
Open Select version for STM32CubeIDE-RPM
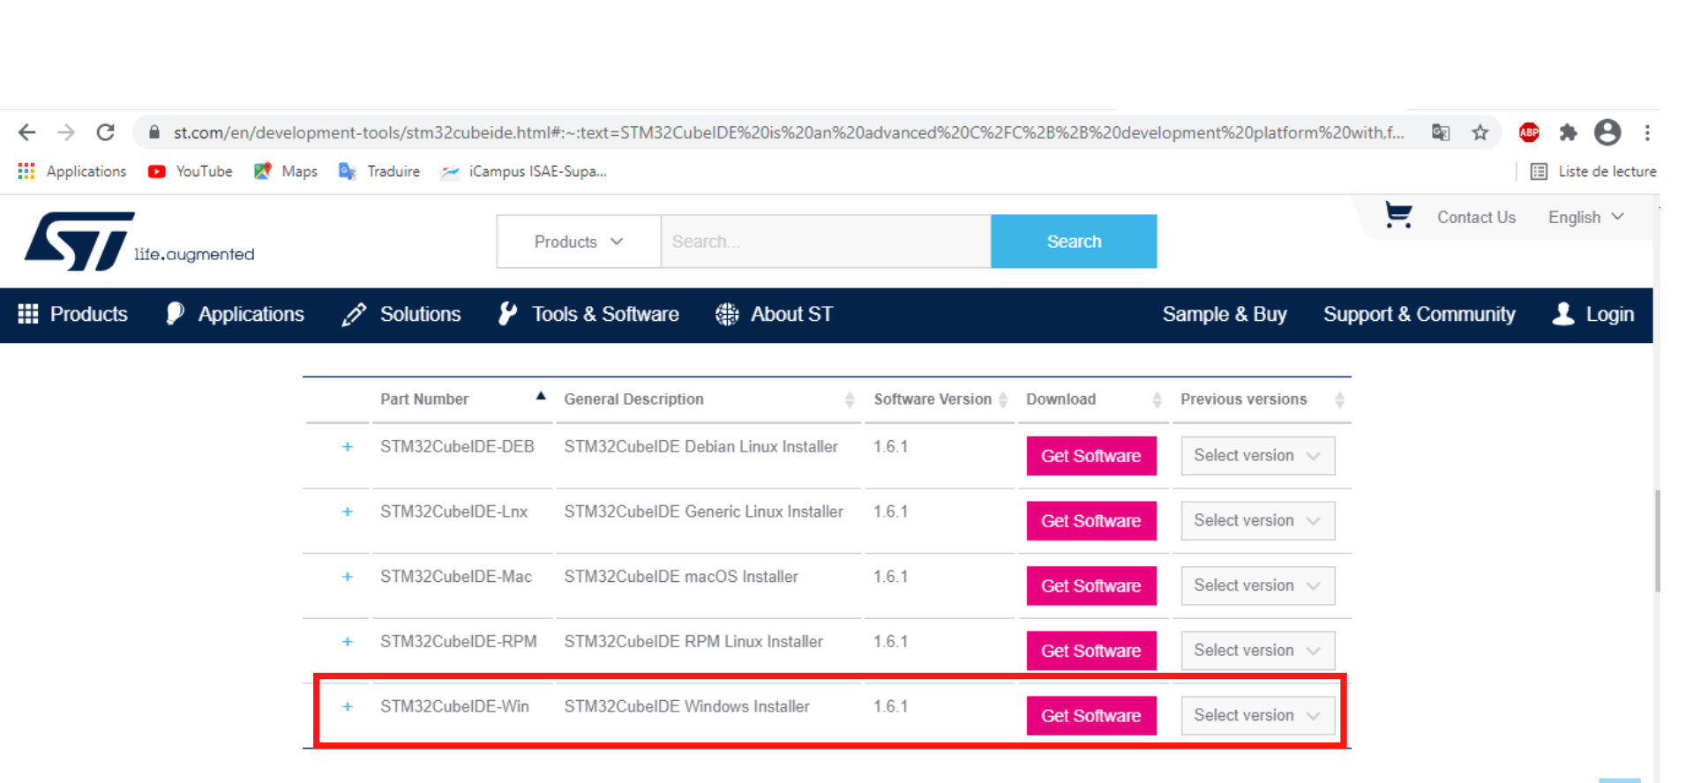coord(1258,651)
